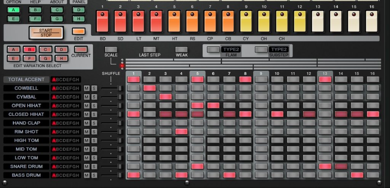Click the CURRENT variation button

[81, 49]
